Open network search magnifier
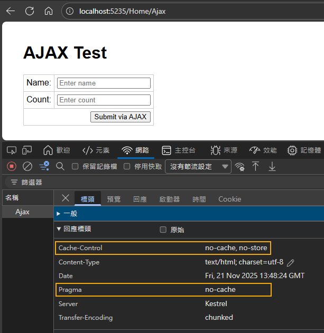This screenshot has height=333, width=324. [x=60, y=167]
